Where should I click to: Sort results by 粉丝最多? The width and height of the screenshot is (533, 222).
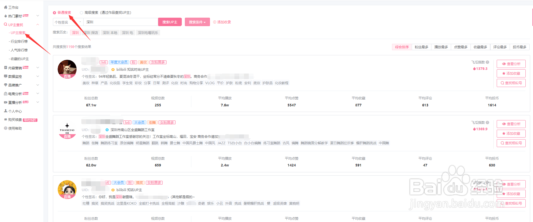(422, 47)
